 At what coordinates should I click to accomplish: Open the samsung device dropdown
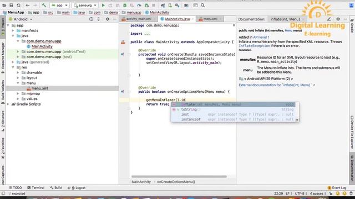click(x=85, y=5)
